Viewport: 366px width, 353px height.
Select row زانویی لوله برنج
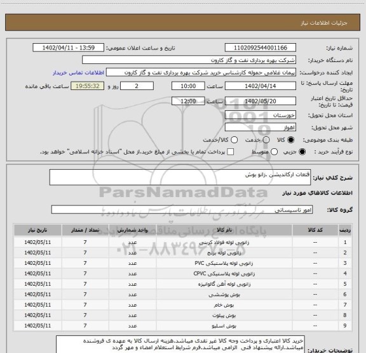[x=183, y=253]
